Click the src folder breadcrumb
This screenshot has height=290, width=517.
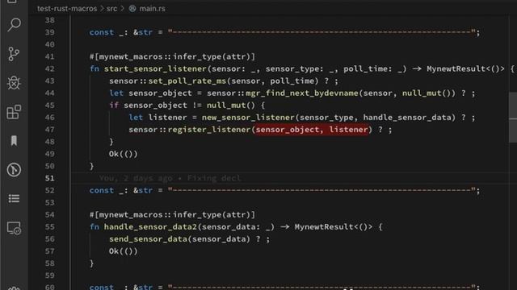111,9
